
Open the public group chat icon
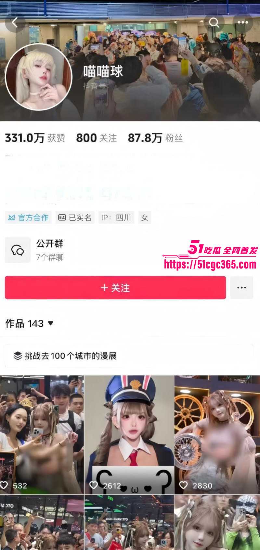(x=18, y=250)
